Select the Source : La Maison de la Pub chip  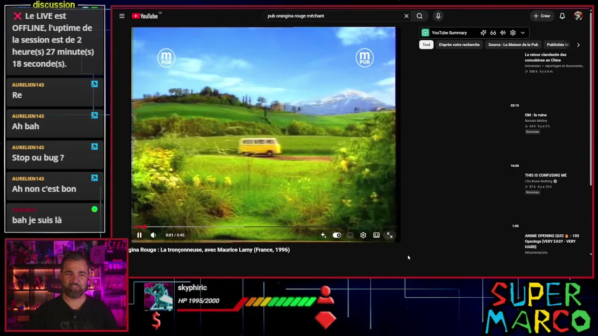[513, 45]
